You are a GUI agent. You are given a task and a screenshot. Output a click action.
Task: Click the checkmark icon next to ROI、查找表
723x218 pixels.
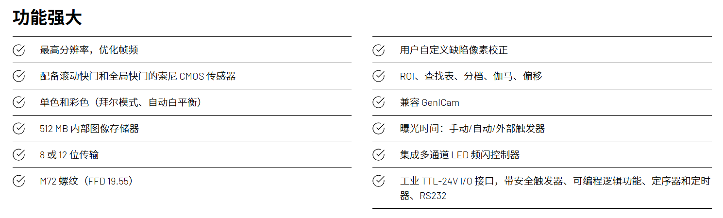tap(378, 76)
